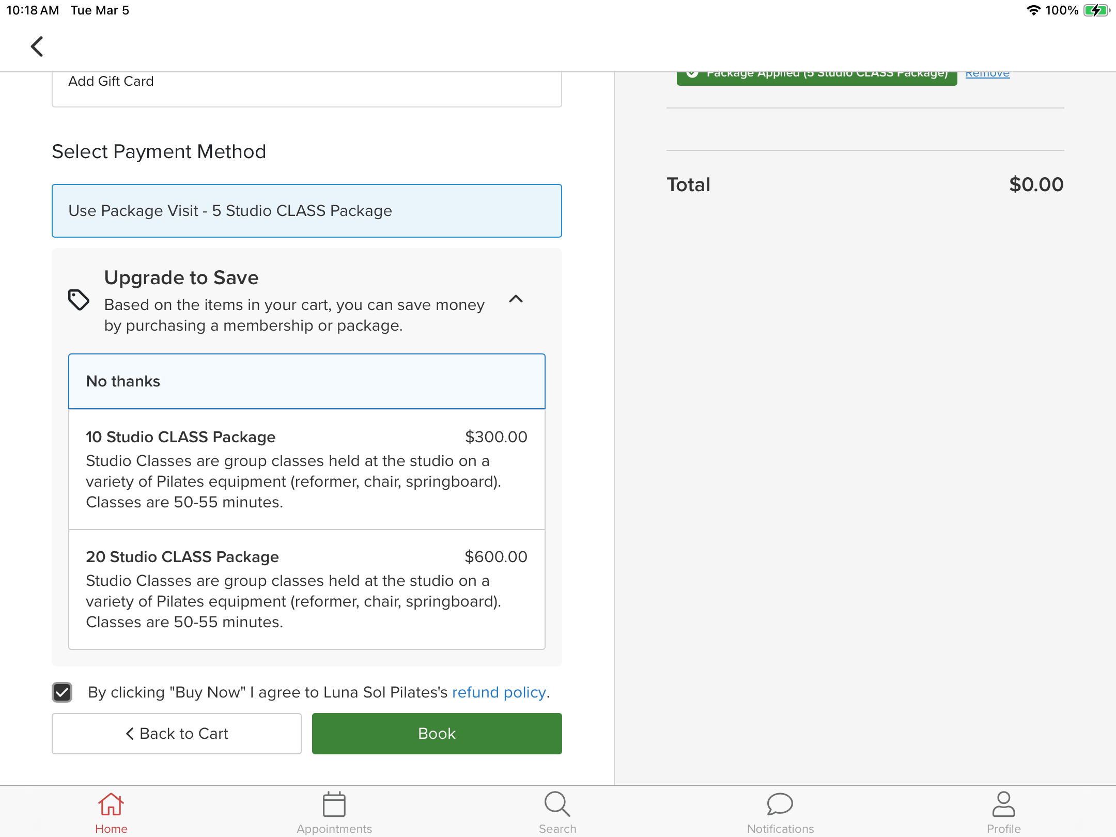
Task: Open the Home tab icon
Action: point(111,805)
